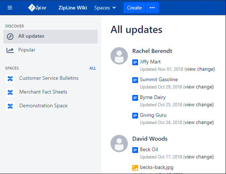Expand the Spaces dropdown
This screenshot has width=226, height=174.
[105, 8]
